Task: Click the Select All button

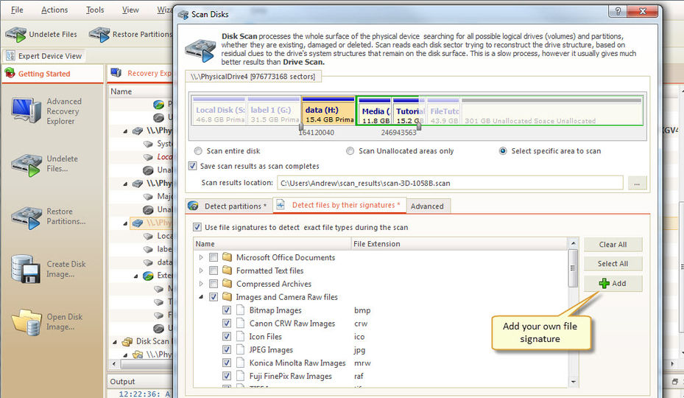Action: (x=613, y=264)
